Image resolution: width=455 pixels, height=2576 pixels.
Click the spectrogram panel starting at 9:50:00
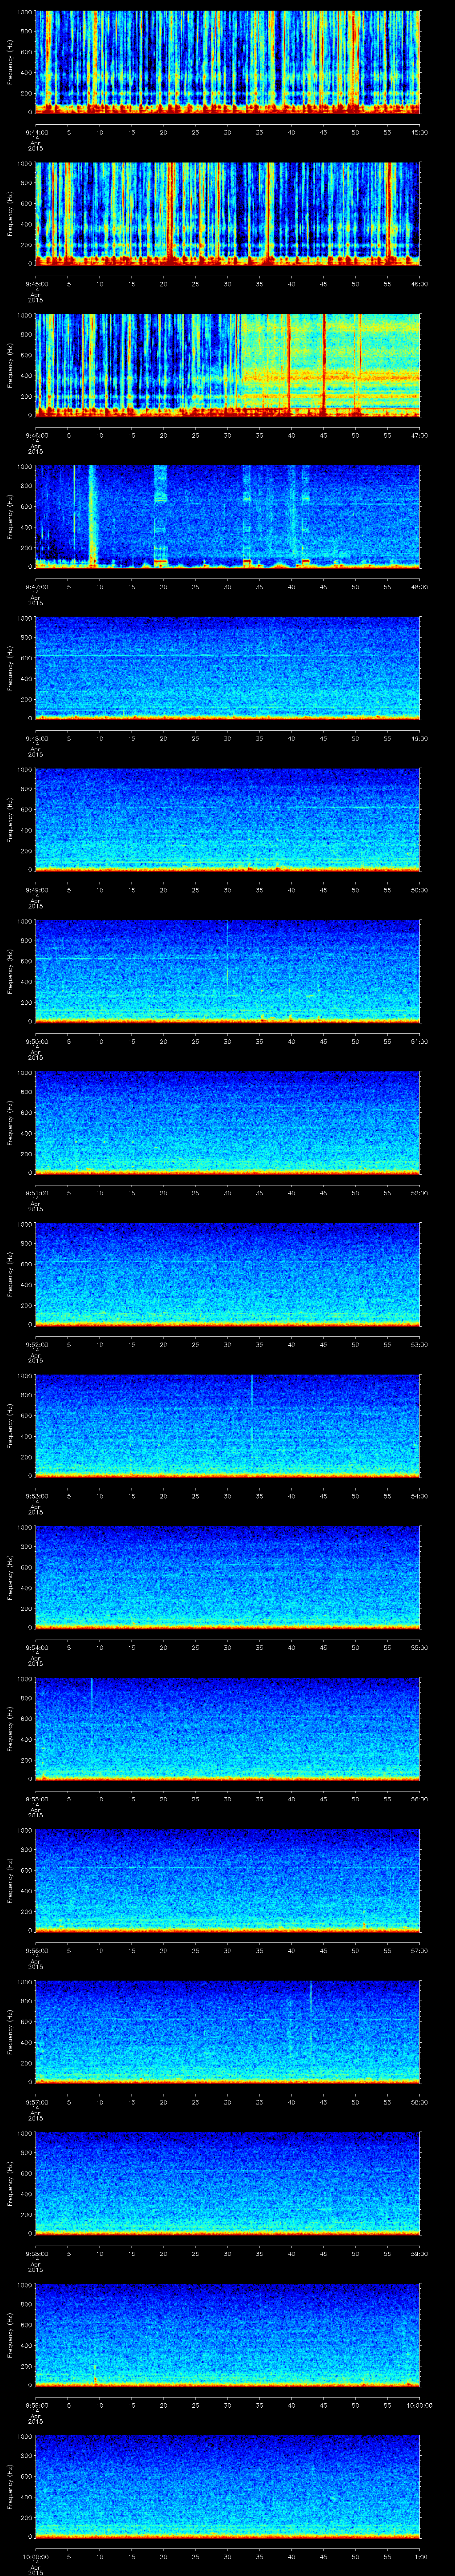(228, 972)
